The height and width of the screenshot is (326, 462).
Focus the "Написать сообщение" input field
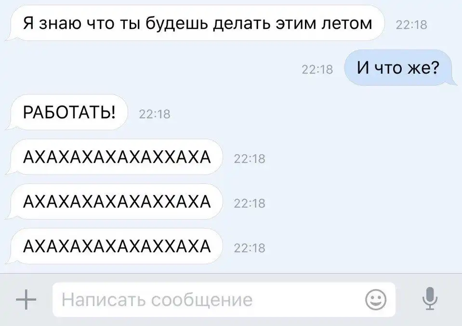(x=224, y=300)
